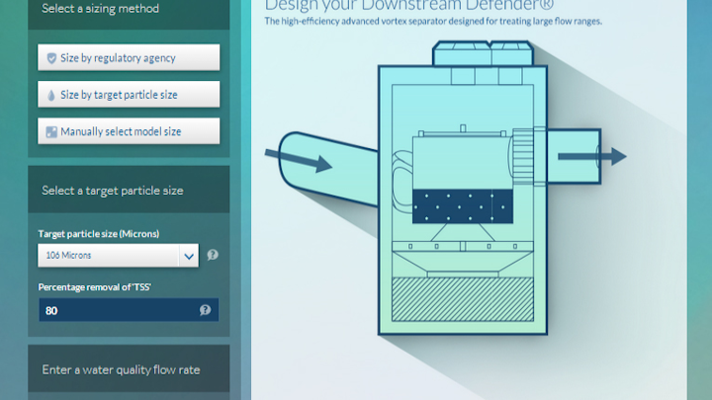Pick Manually select model size

[129, 131]
